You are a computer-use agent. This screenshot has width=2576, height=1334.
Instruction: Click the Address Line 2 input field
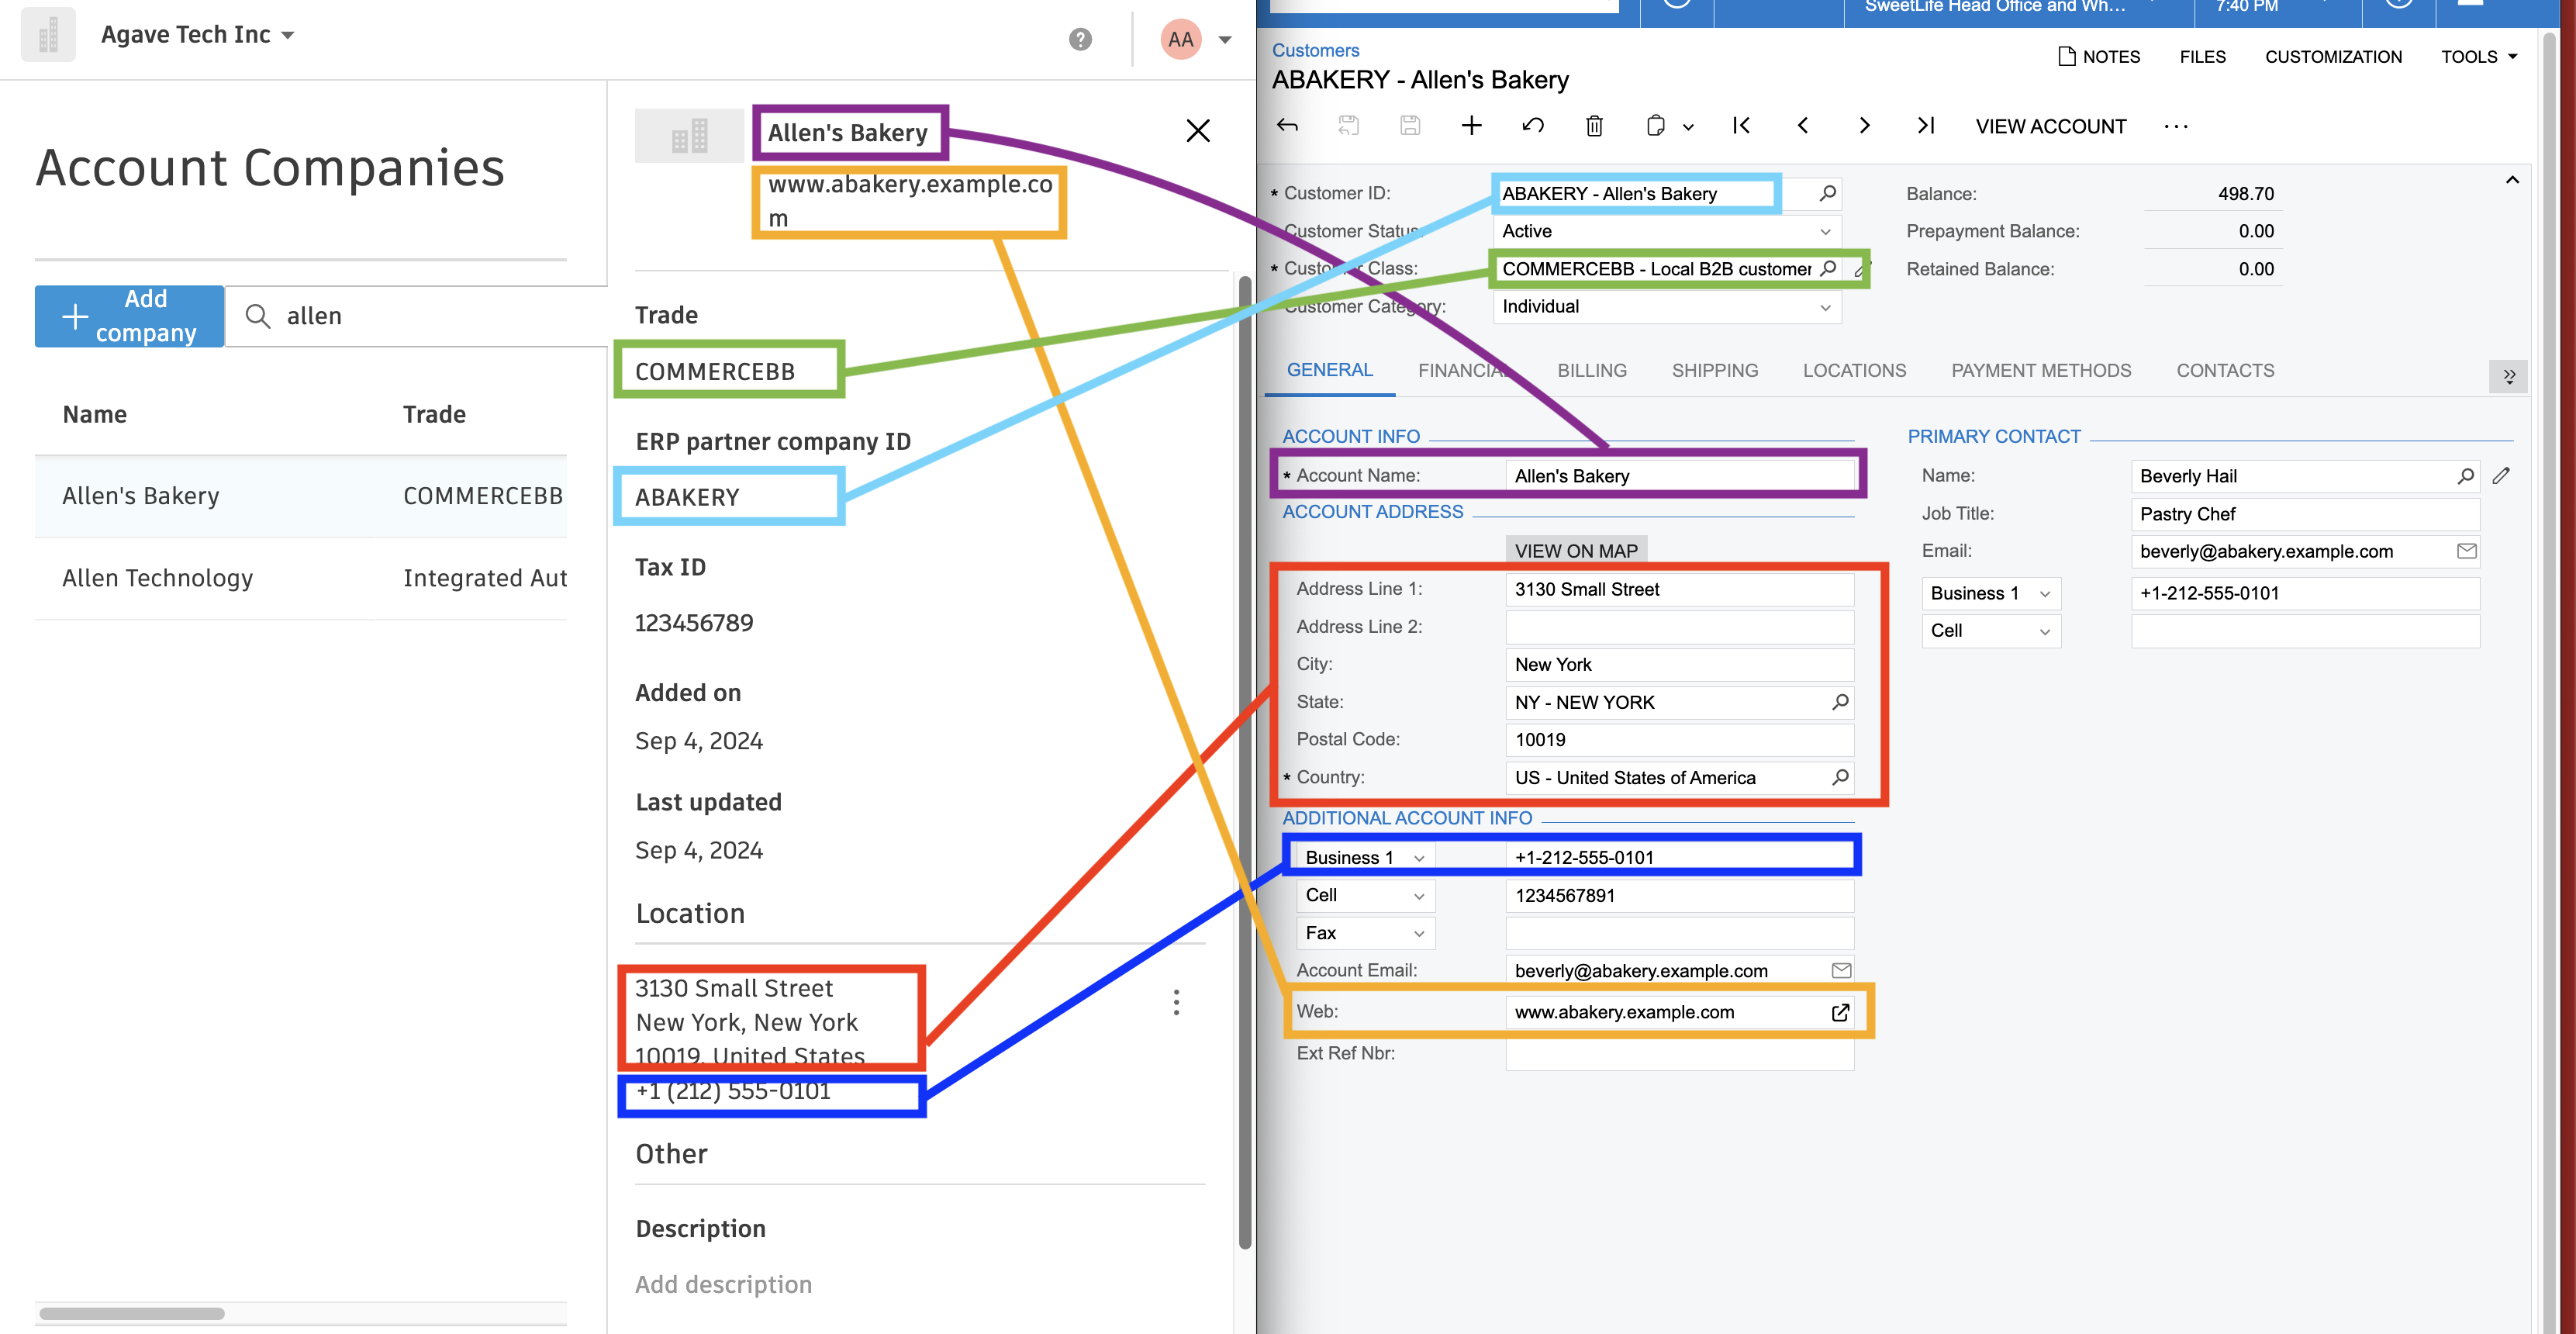tap(1679, 627)
